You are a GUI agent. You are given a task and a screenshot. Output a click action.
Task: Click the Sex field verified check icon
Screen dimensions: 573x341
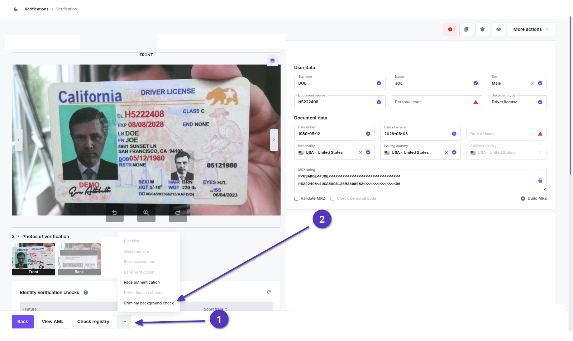[540, 83]
